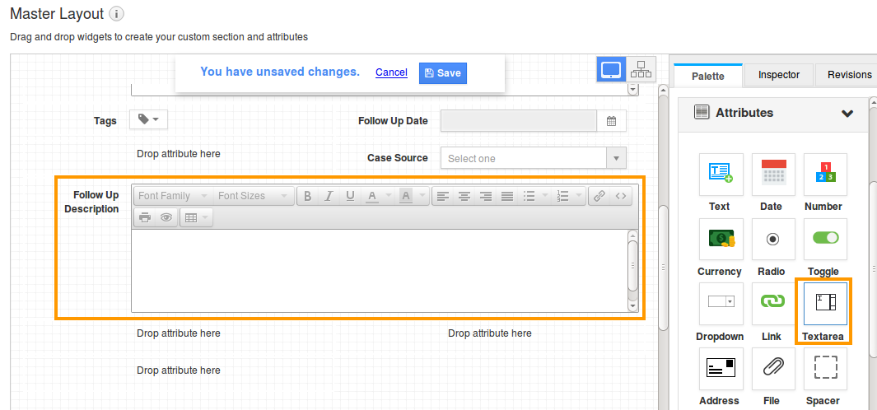877x410 pixels.
Task: Save the unsaved changes
Action: 442,72
